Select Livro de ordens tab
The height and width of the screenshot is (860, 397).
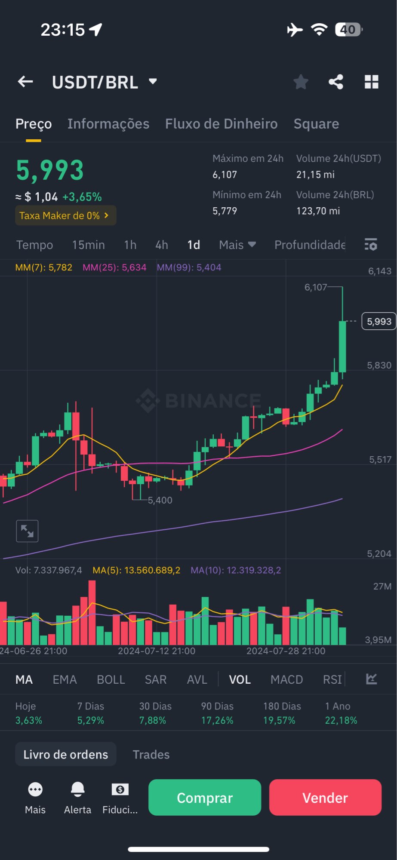pyautogui.click(x=66, y=755)
